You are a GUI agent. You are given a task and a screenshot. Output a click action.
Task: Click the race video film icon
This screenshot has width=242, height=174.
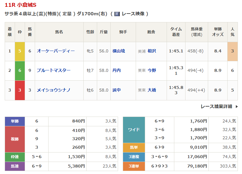(x=117, y=14)
